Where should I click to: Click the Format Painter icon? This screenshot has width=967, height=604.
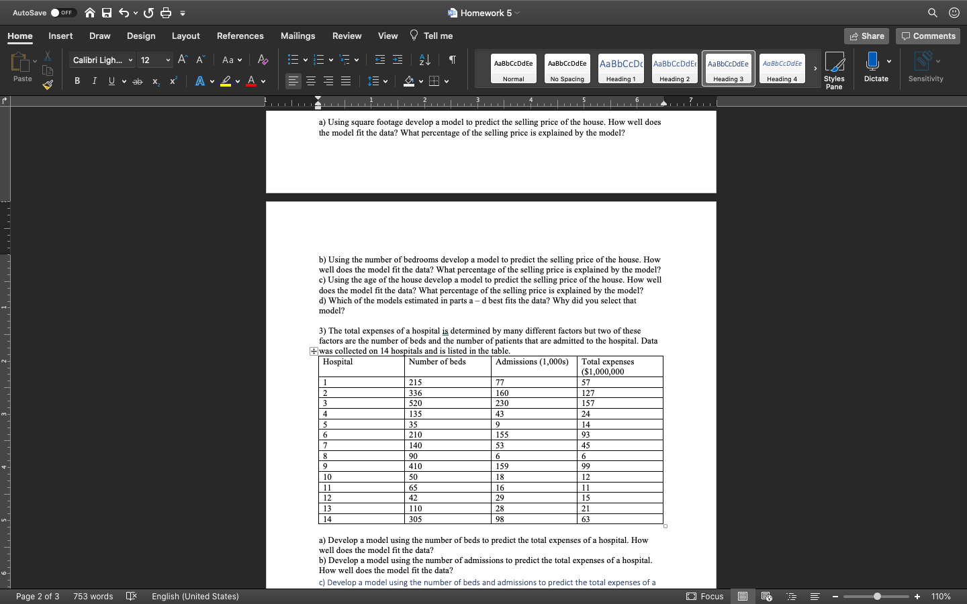click(x=47, y=85)
